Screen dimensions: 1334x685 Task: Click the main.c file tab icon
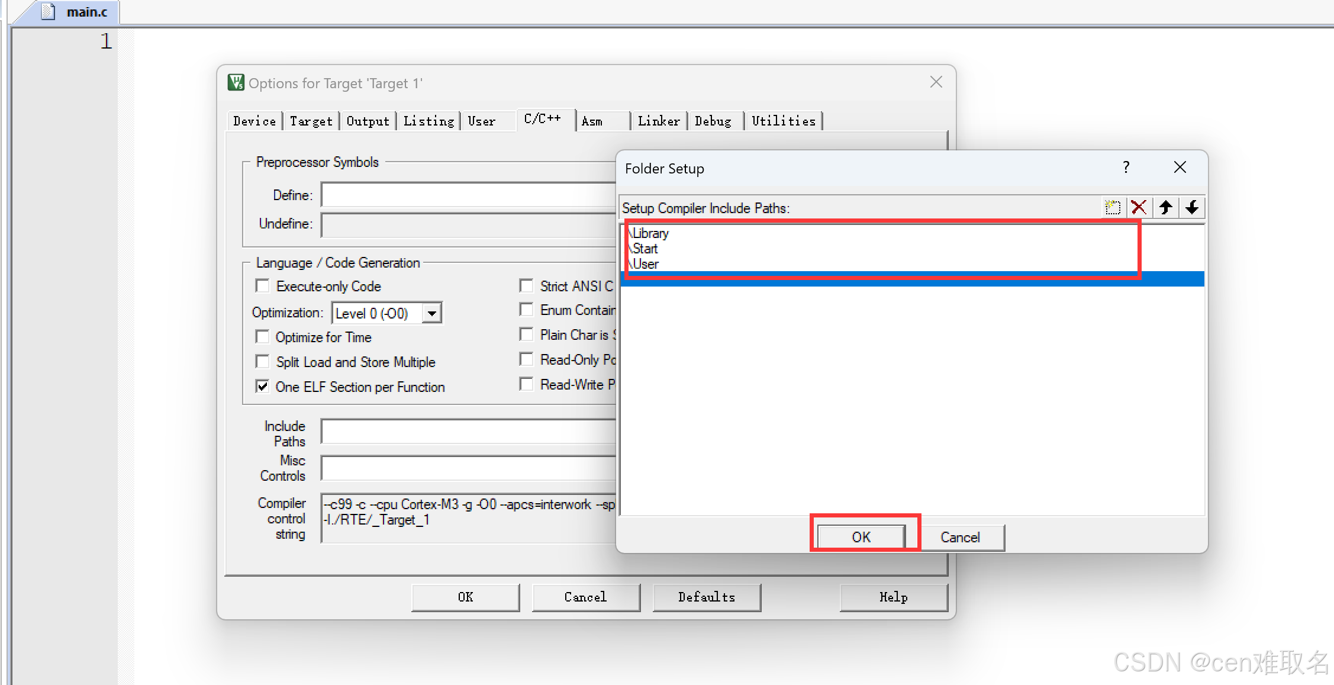(x=49, y=12)
